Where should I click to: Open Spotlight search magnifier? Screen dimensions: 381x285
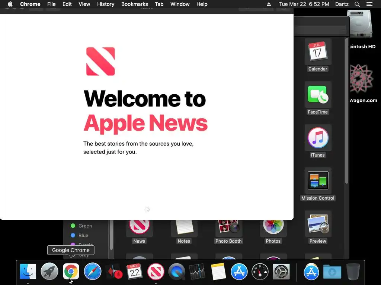tap(357, 4)
